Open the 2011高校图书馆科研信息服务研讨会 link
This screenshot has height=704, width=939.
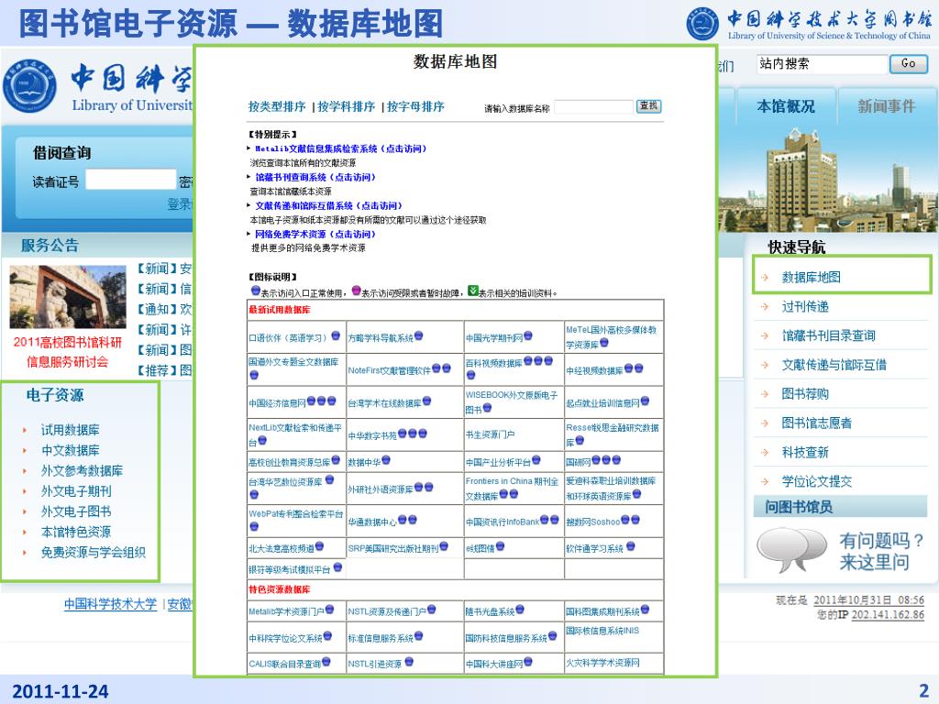(68, 351)
